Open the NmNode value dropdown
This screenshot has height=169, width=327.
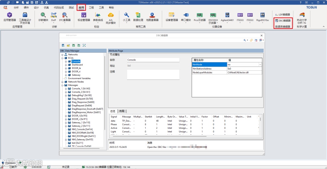260,65
